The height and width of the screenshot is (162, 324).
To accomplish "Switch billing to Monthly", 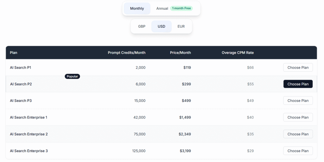I will point(137,9).
